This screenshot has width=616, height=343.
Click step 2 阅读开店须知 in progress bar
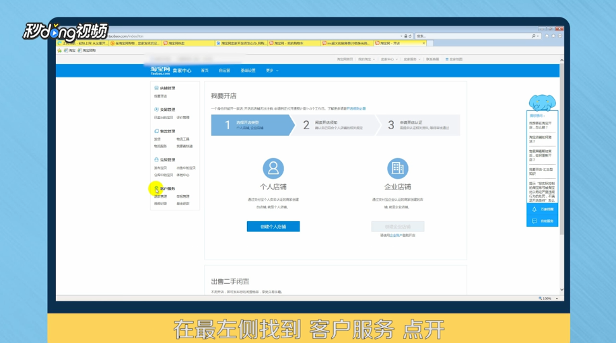[336, 125]
